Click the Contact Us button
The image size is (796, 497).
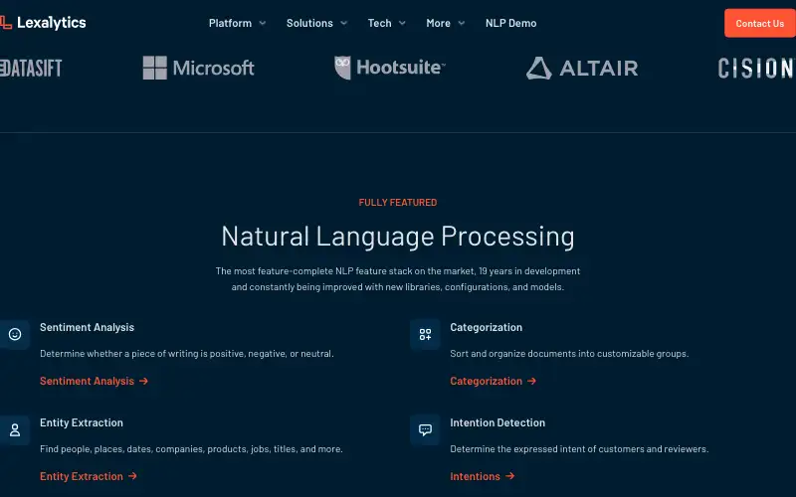pos(760,23)
